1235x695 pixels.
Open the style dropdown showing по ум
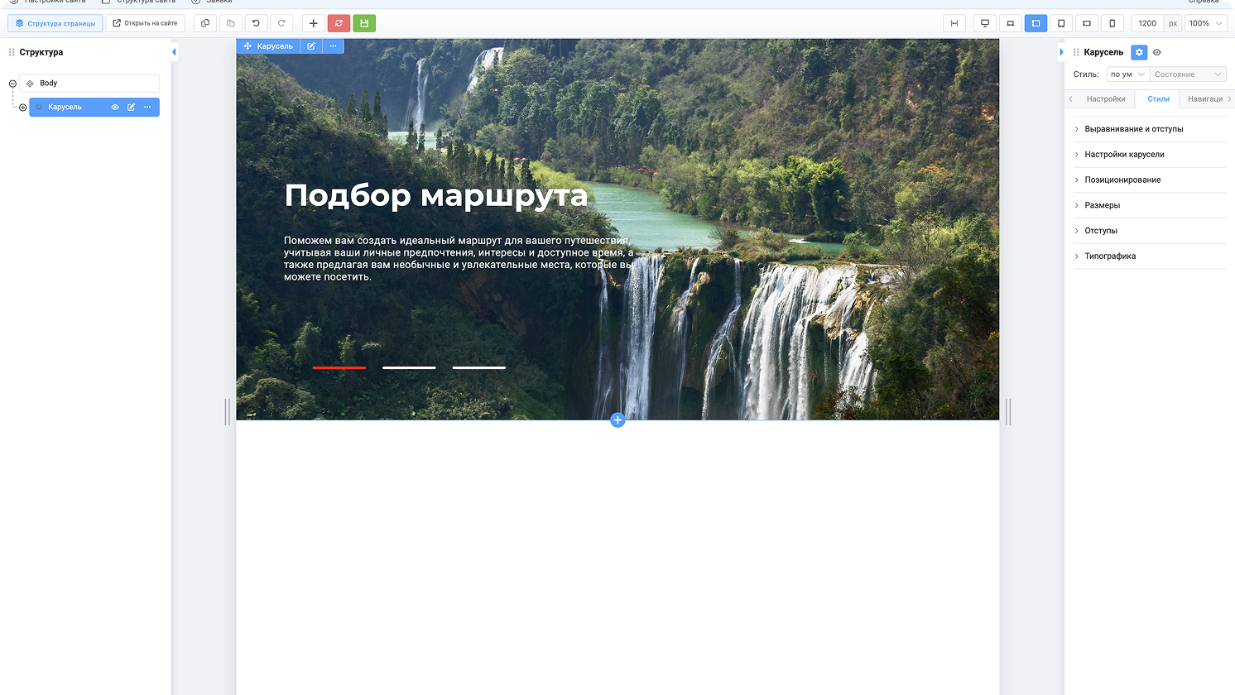[x=1127, y=74]
